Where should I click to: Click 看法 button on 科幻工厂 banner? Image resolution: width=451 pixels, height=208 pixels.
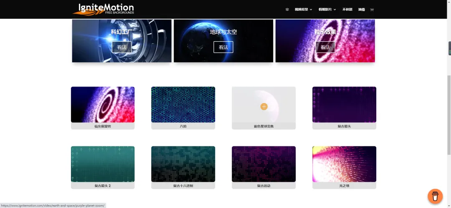pos(122,47)
